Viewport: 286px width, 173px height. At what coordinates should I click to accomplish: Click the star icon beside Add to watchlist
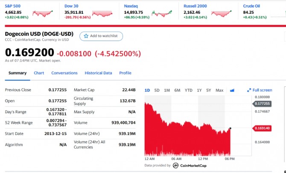(86, 36)
